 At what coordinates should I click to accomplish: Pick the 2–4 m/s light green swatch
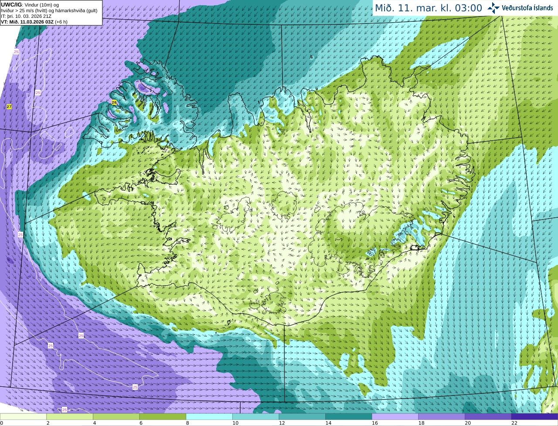pyautogui.click(x=70, y=416)
